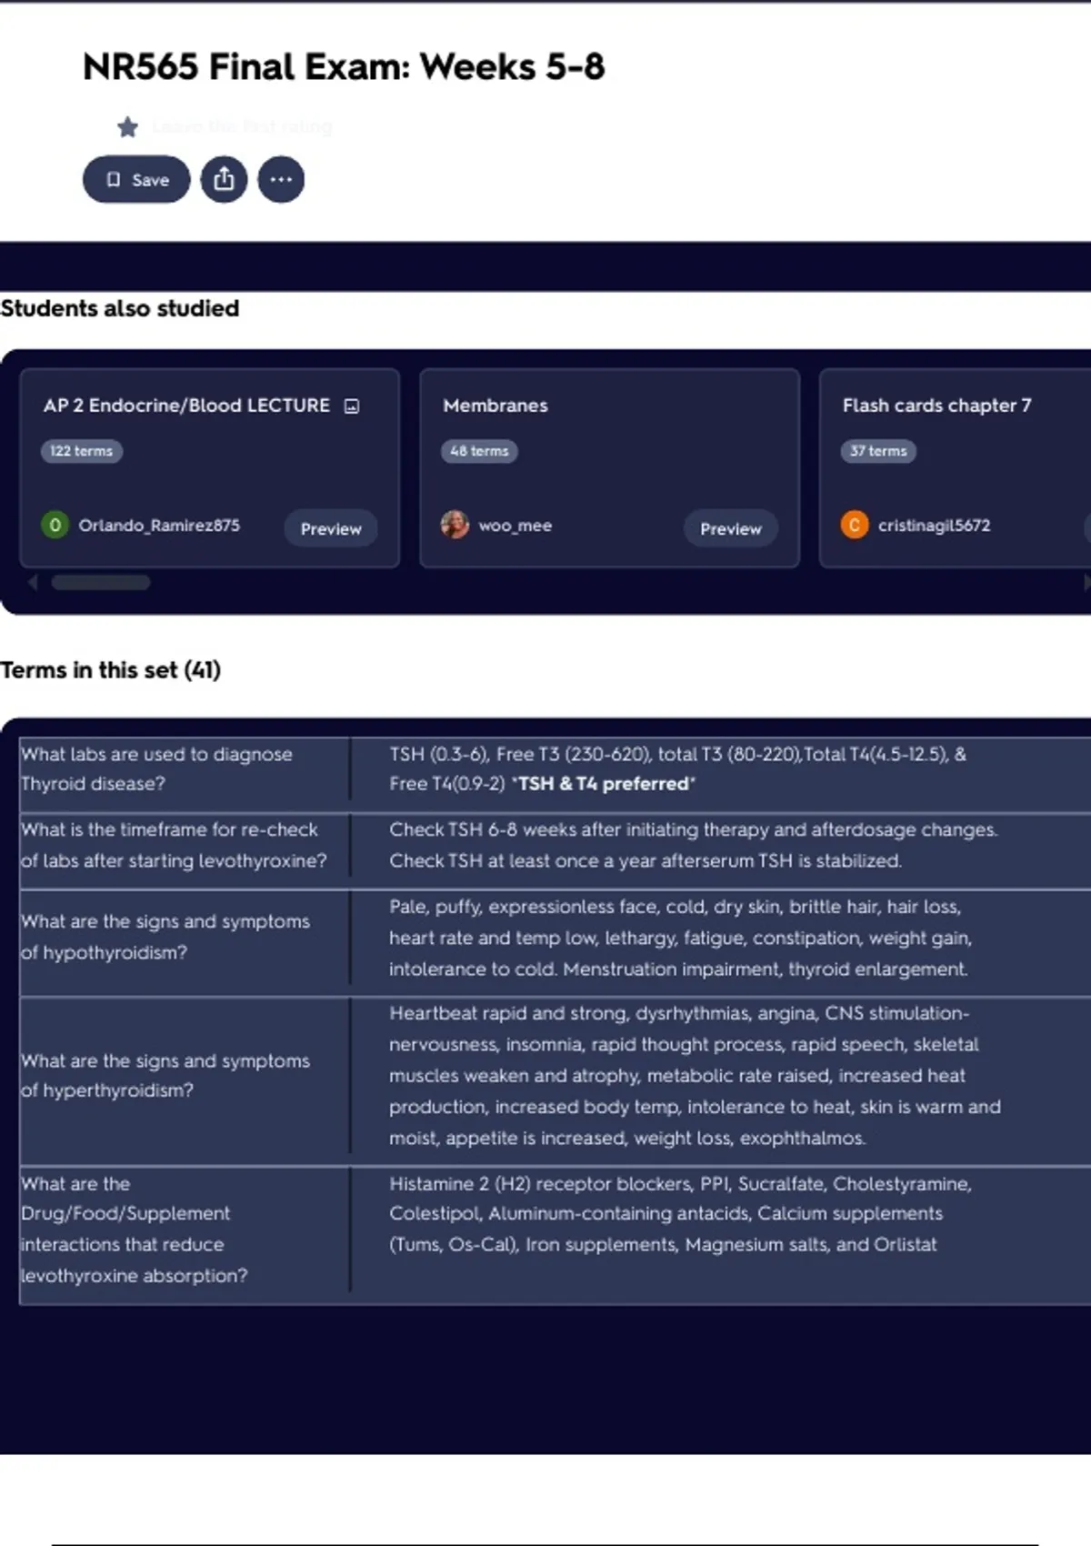Click the Leave the first rating text
The height and width of the screenshot is (1546, 1091).
click(242, 126)
